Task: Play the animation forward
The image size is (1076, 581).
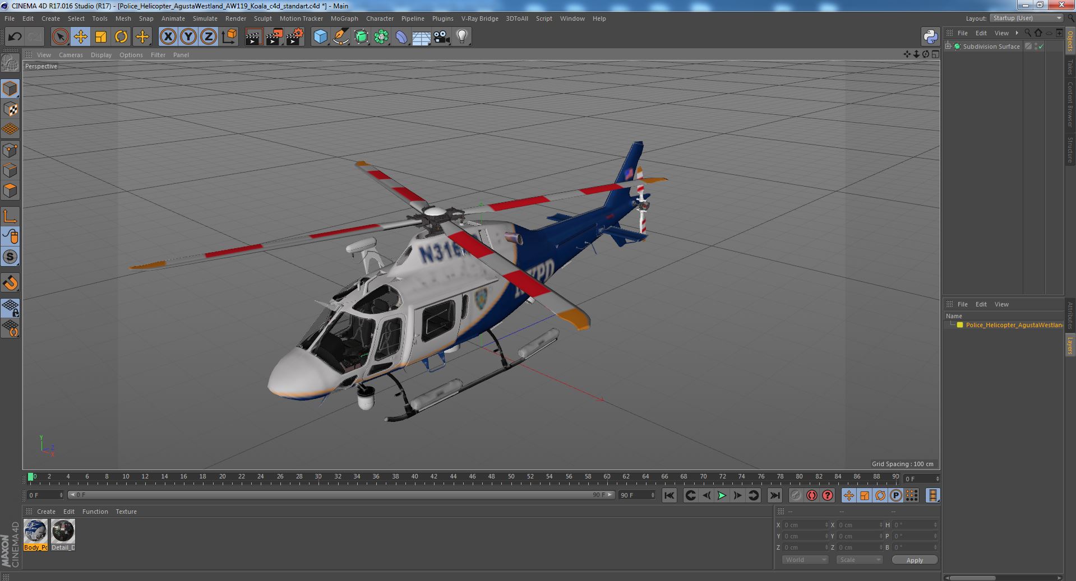Action: coord(722,495)
